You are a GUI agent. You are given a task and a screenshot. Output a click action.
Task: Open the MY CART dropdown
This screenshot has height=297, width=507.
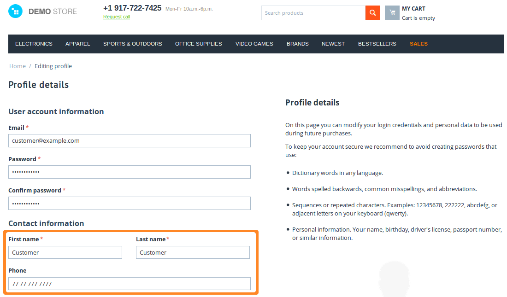(413, 9)
